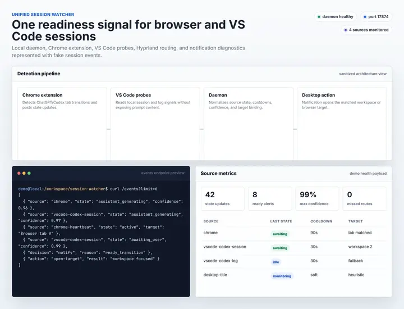Click the demo health payload label
The height and width of the screenshot is (309, 404).
point(368,174)
